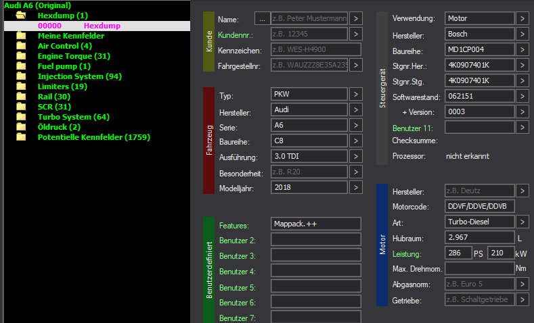
Task: Open the arrow next to Baureihe C8
Action: (x=355, y=141)
